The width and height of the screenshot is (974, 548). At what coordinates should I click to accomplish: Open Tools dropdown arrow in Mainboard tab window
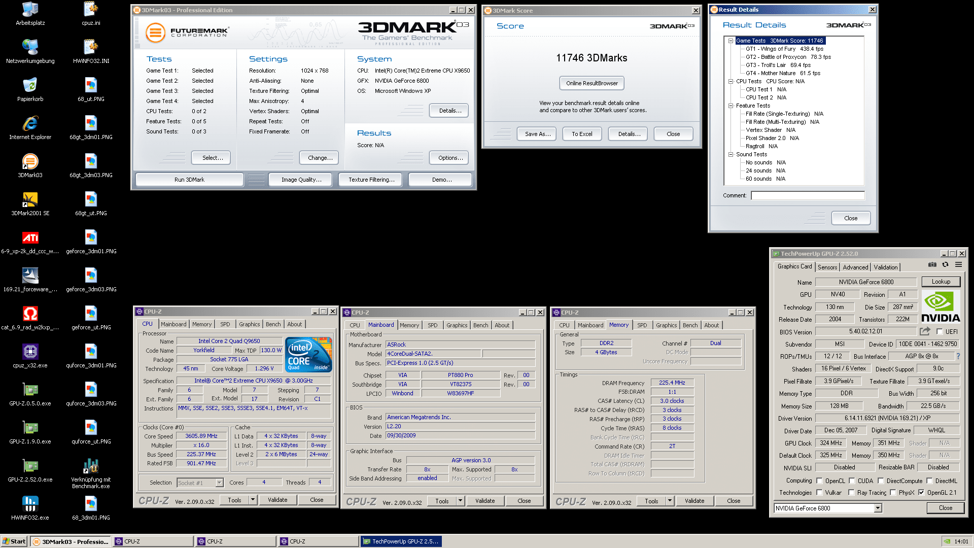[460, 501]
